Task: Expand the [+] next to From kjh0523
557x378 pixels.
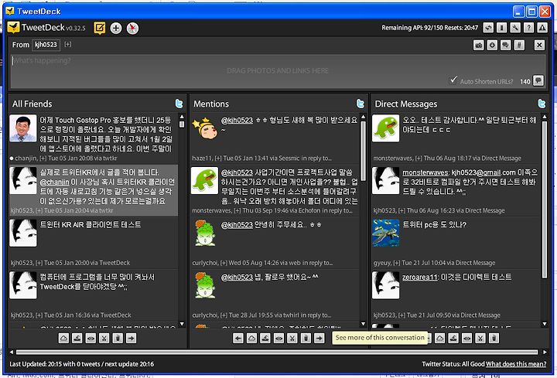Action: coord(68,44)
